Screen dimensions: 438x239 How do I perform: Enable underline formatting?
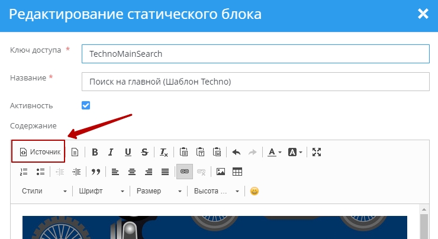(128, 152)
